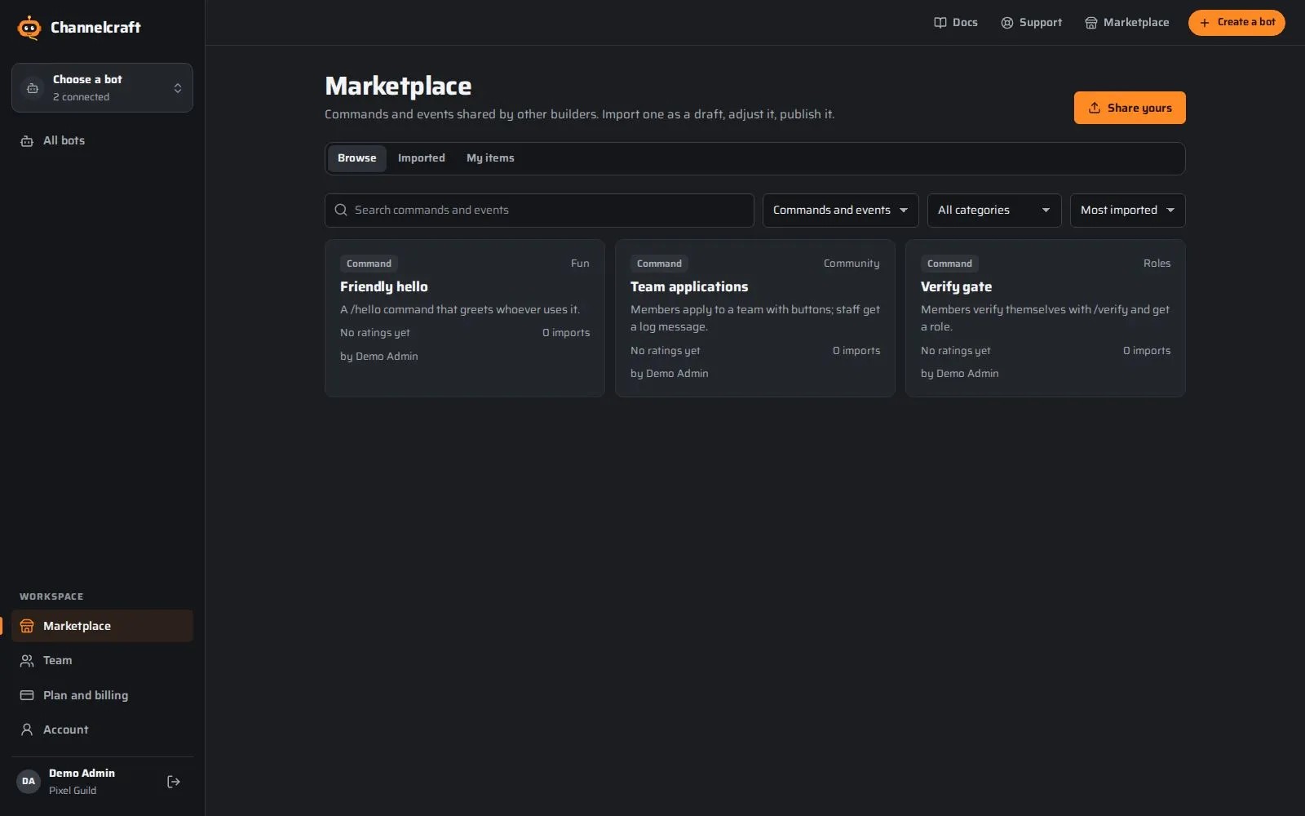Screen dimensions: 1305x816
Task: Switch to the Browse tab
Action: coord(357,158)
